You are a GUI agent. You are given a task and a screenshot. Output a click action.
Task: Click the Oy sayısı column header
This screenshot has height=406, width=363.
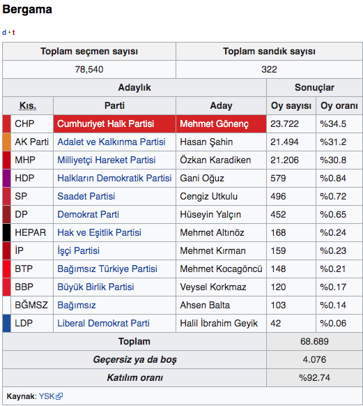point(291,105)
